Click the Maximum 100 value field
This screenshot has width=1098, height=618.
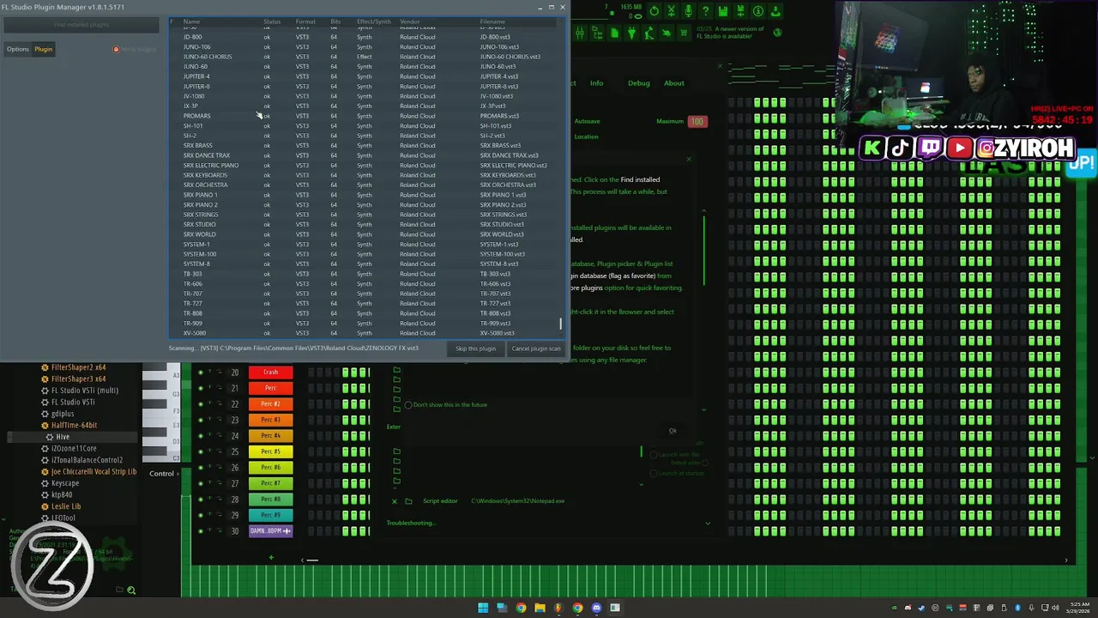coord(697,122)
